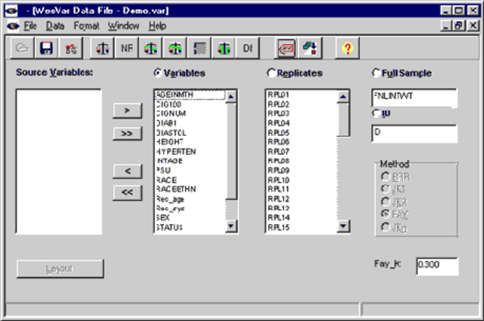
Task: Choose the JK1 method option
Action: pyautogui.click(x=385, y=188)
